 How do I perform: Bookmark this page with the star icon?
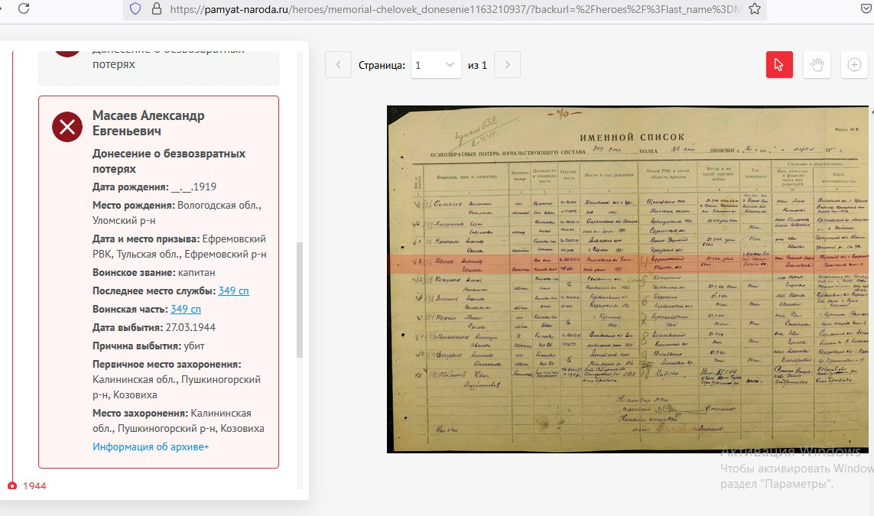coord(754,9)
